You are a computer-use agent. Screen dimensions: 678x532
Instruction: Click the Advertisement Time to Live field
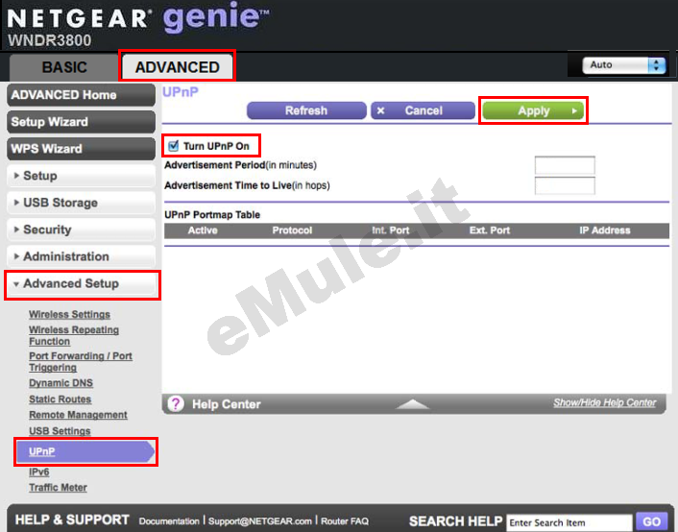tap(565, 185)
